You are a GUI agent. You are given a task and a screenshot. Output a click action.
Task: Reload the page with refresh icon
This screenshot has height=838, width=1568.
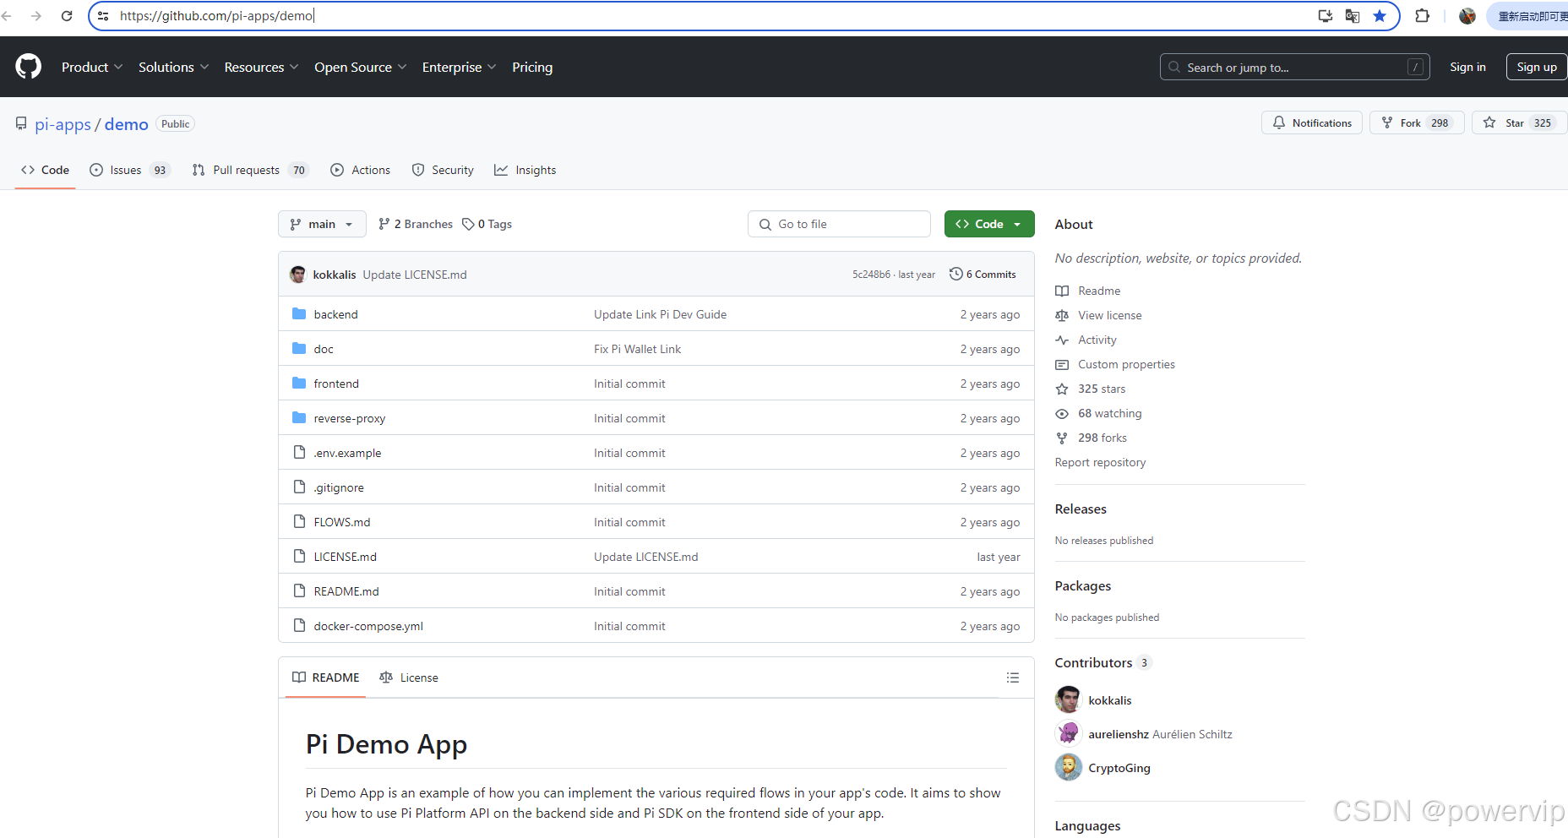67,16
